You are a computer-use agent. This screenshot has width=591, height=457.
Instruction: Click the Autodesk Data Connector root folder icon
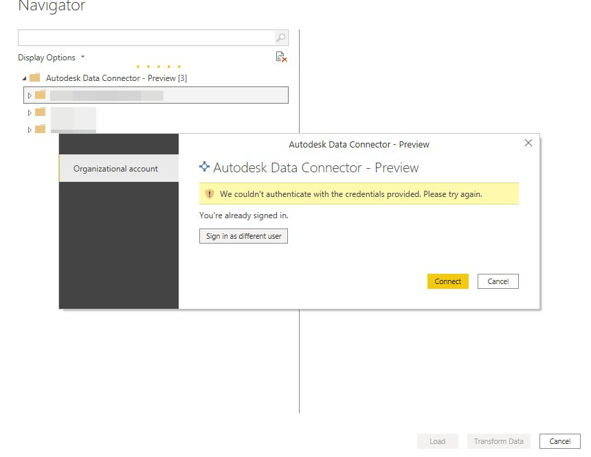(x=34, y=78)
